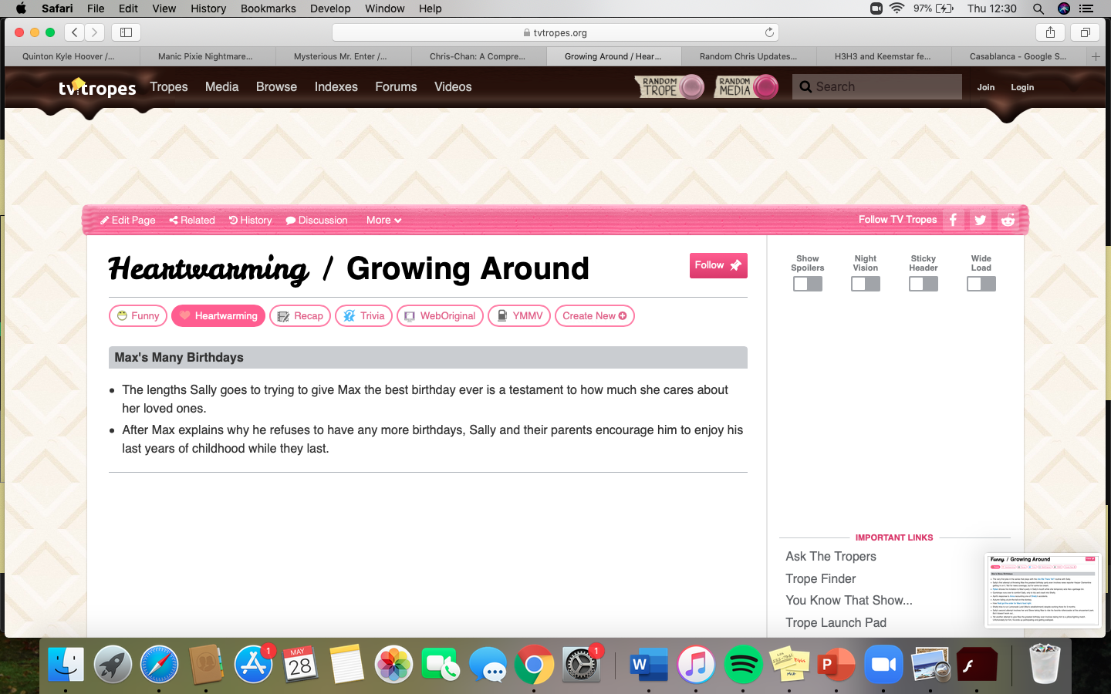Click the Safari back arrow button
The image size is (1111, 694).
pyautogui.click(x=75, y=32)
